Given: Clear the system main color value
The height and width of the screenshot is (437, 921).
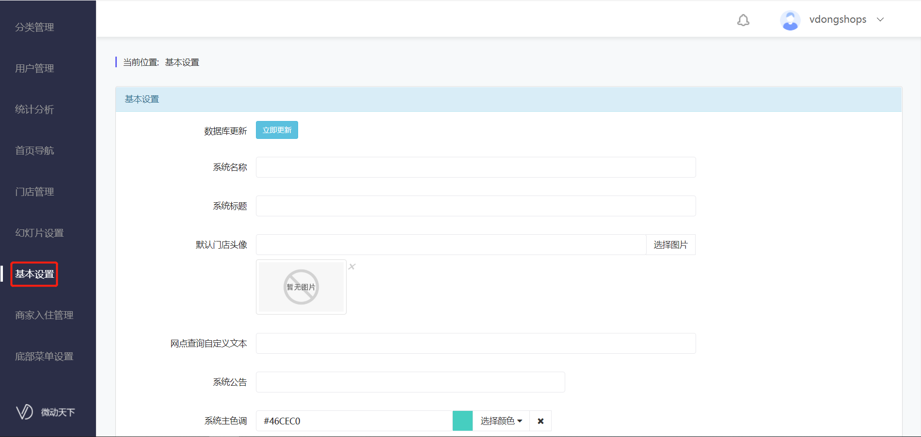Looking at the screenshot, I should (540, 421).
